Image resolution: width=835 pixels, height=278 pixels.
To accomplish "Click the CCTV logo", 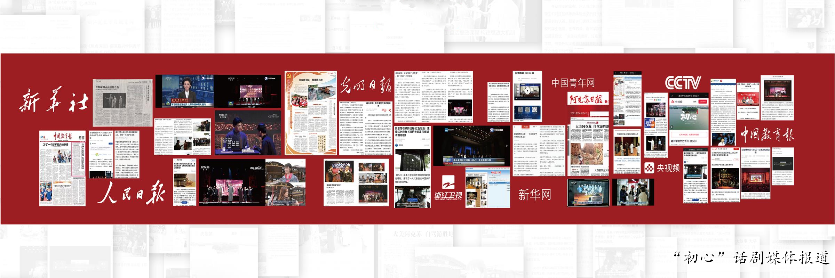I will coord(683,83).
